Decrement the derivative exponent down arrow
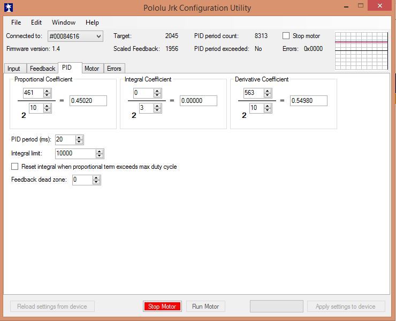Viewport: 396px width, 321px height. coord(268,110)
